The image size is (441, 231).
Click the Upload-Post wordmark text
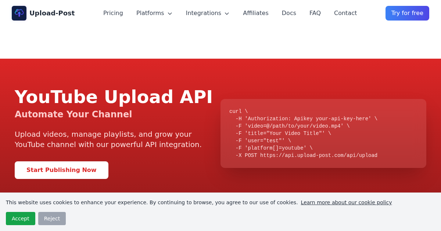coord(52,13)
